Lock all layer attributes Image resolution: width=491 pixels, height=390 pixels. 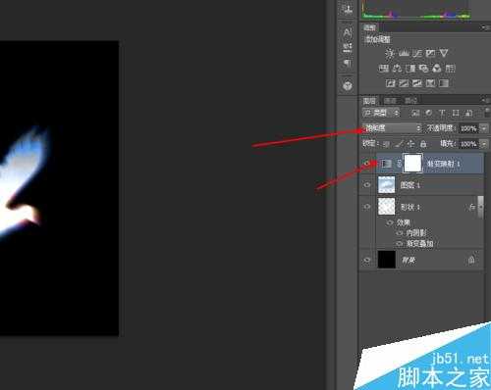coord(423,144)
